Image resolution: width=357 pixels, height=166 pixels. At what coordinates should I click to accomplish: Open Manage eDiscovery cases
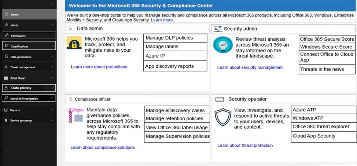pos(177,110)
